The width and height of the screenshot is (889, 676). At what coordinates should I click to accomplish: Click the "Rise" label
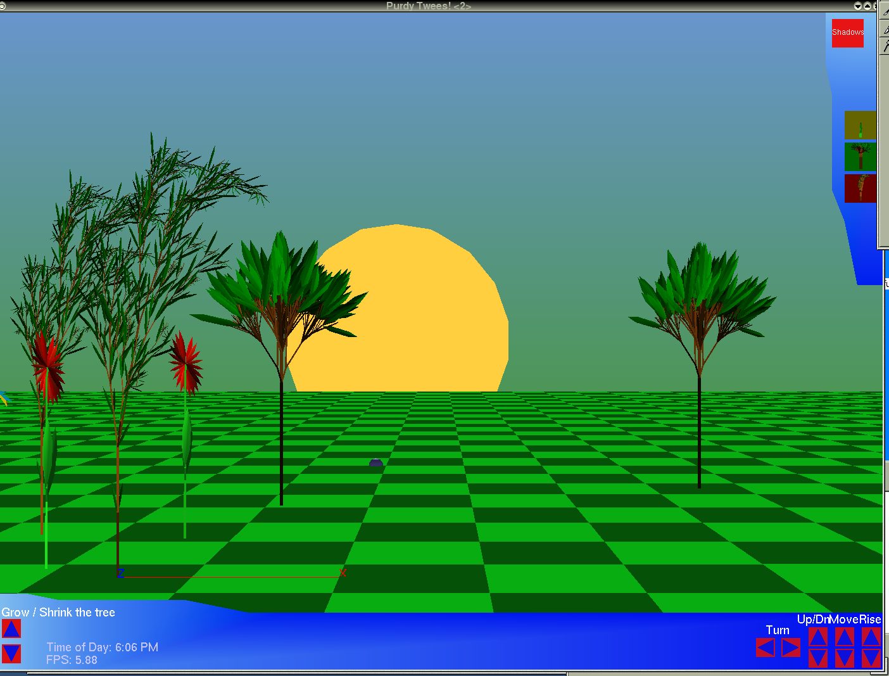[x=870, y=620]
